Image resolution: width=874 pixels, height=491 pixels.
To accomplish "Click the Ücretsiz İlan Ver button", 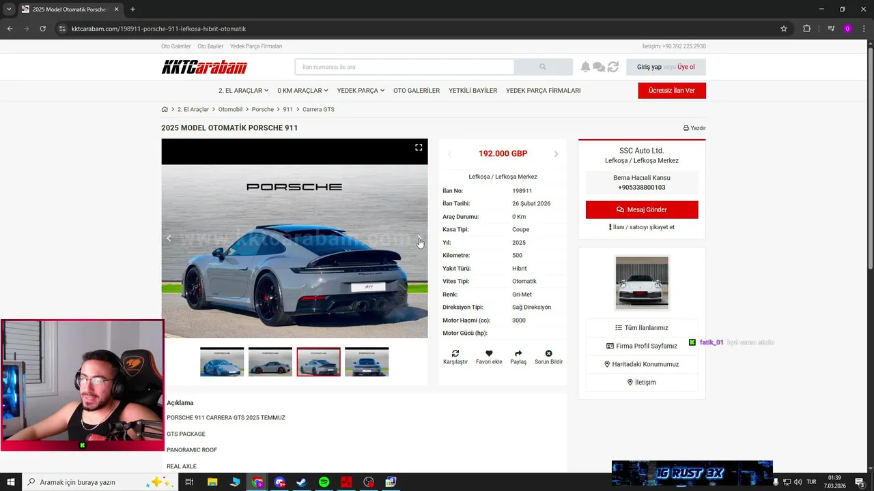I will 672,91.
